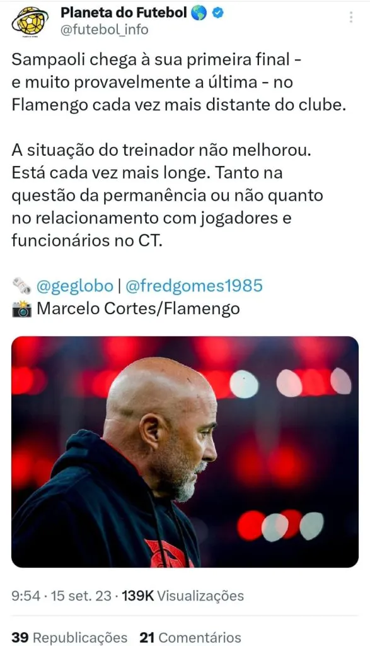Screen dimensions: 370x646
Task: View the 39 Republicações list
Action: tap(69, 637)
